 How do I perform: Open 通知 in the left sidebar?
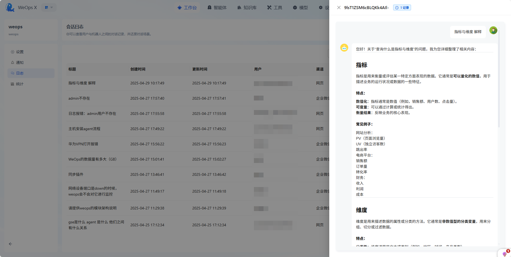pyautogui.click(x=31, y=63)
